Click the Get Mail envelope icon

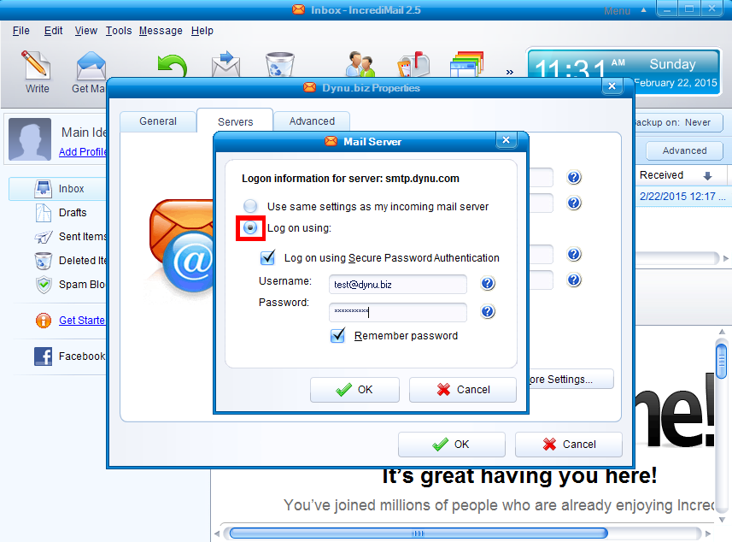[x=91, y=66]
